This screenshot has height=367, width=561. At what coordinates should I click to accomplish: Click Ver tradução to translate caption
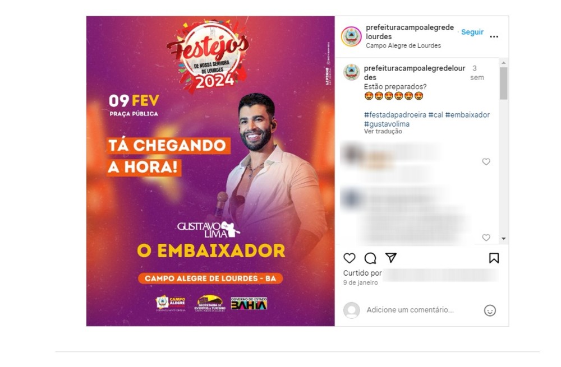[383, 132]
